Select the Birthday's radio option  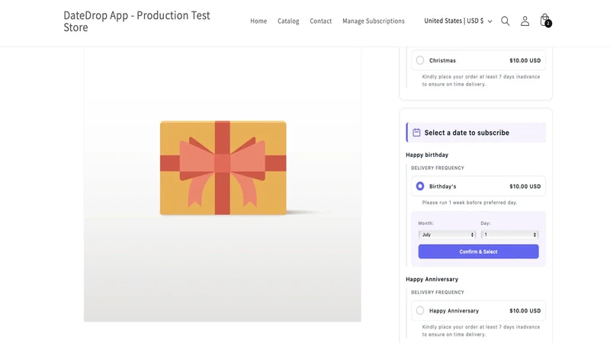[x=420, y=186]
